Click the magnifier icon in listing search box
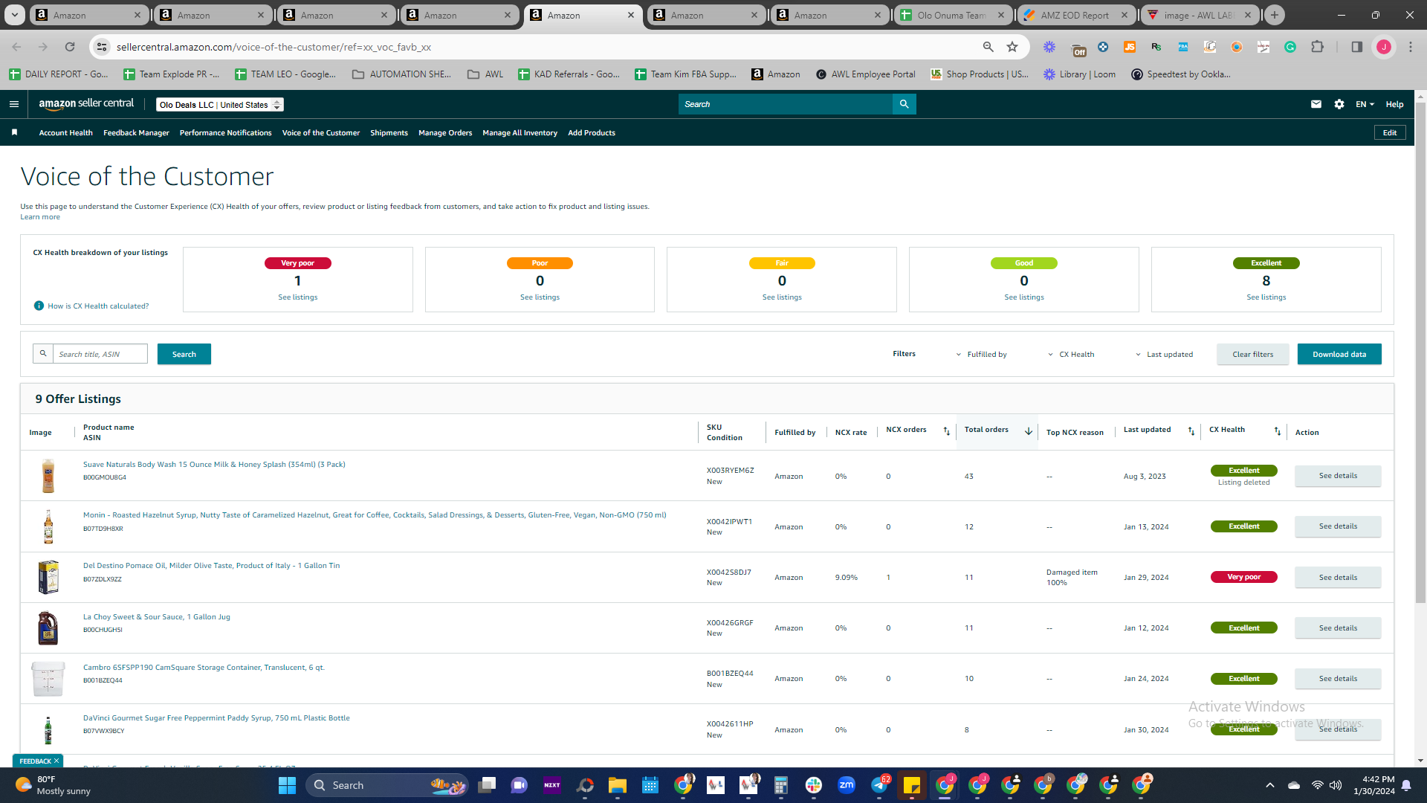This screenshot has width=1427, height=803. pos(43,354)
